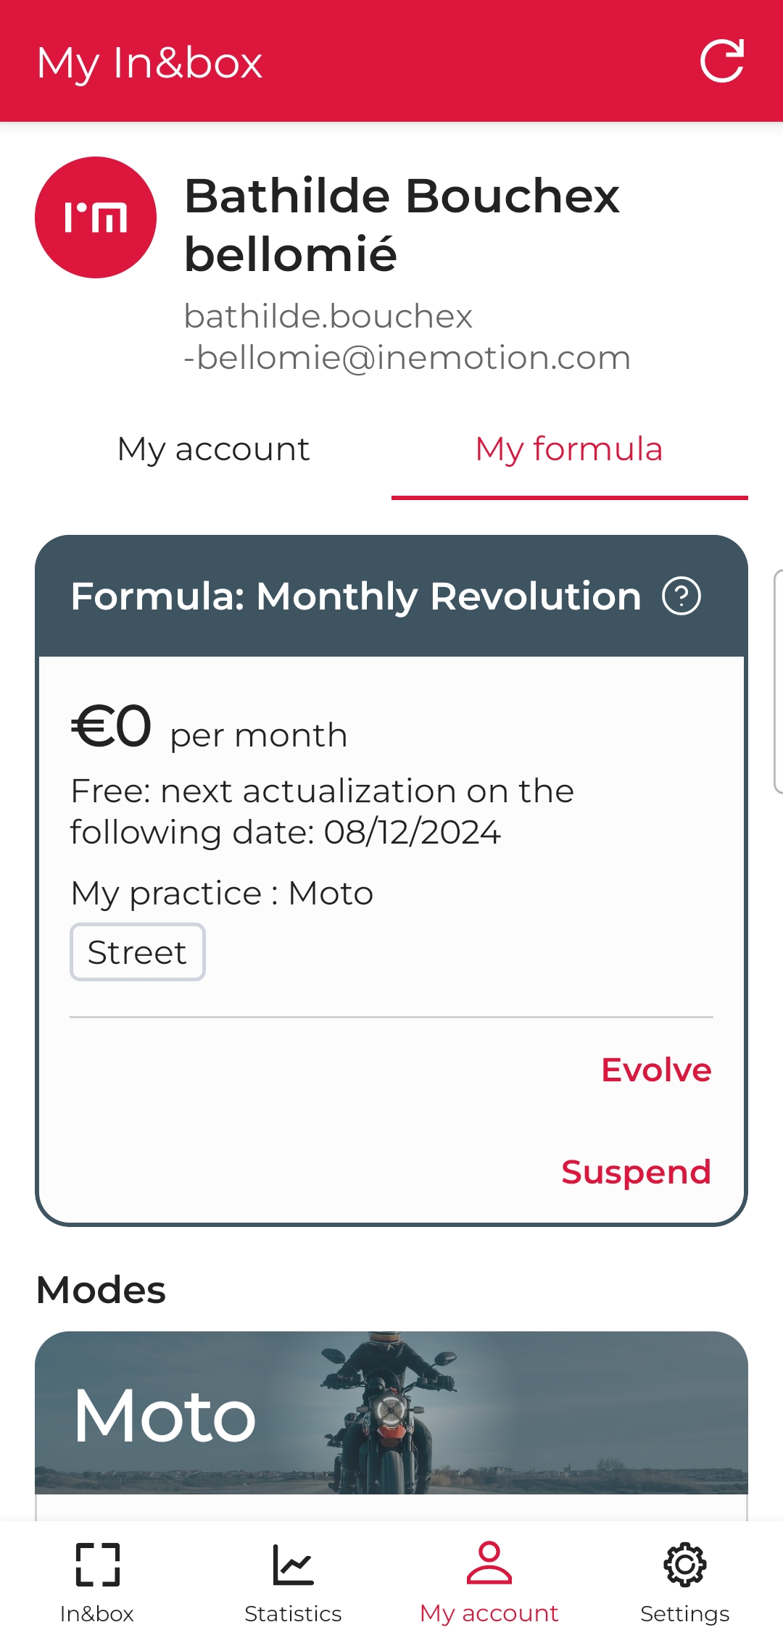Tap the Evolve link
Image resolution: width=783 pixels, height=1643 pixels.
coord(656,1070)
